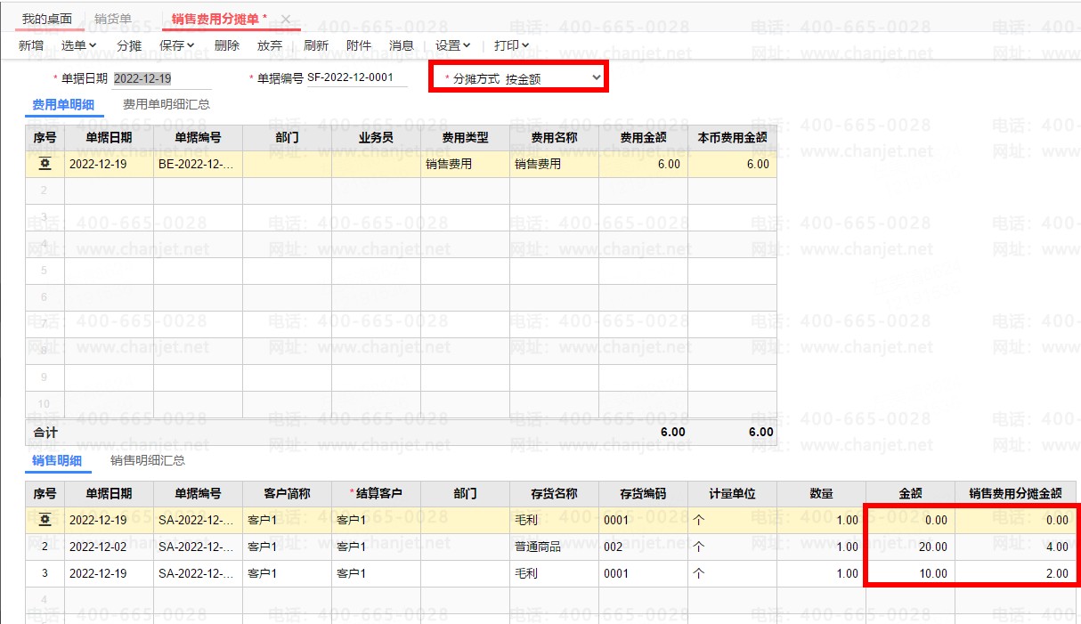Click the 计量单位 column header

[732, 493]
